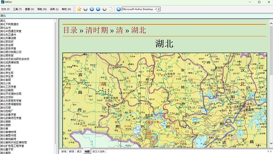Click the grayed-out clipboard copy icon
Image resolution: width=273 pixels, height=154 pixels.
[x=111, y=9]
